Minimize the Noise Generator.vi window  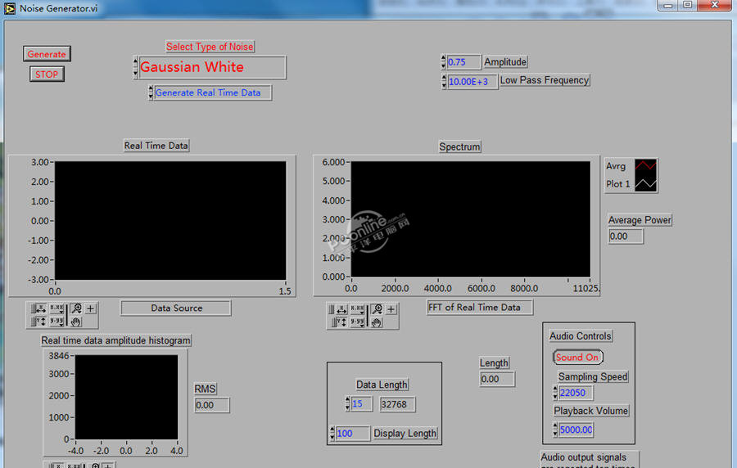point(668,5)
